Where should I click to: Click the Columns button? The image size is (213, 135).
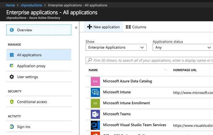[x=136, y=27]
